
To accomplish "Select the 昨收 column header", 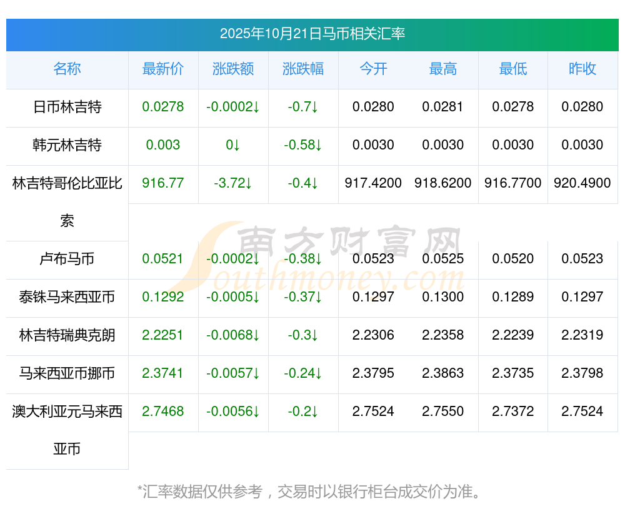I will (582, 69).
